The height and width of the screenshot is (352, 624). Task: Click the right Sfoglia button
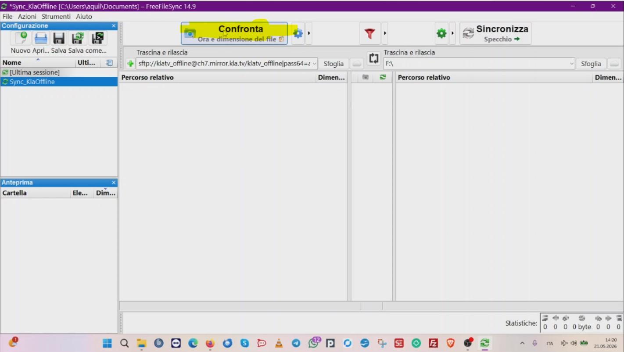click(x=591, y=64)
